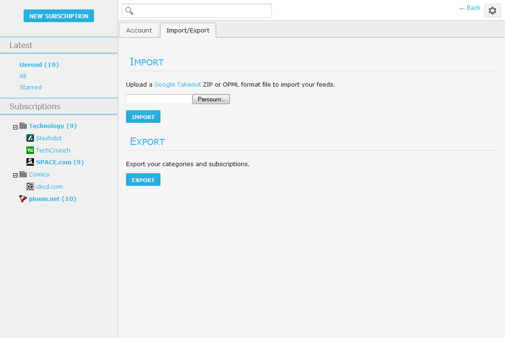Follow the Google Takeout link
Viewport: 505px width, 338px height.
(x=177, y=84)
